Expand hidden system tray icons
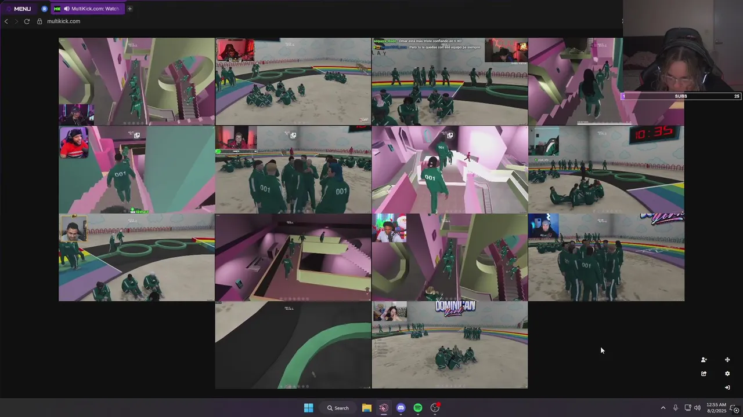Viewport: 743px width, 417px height. [663, 408]
